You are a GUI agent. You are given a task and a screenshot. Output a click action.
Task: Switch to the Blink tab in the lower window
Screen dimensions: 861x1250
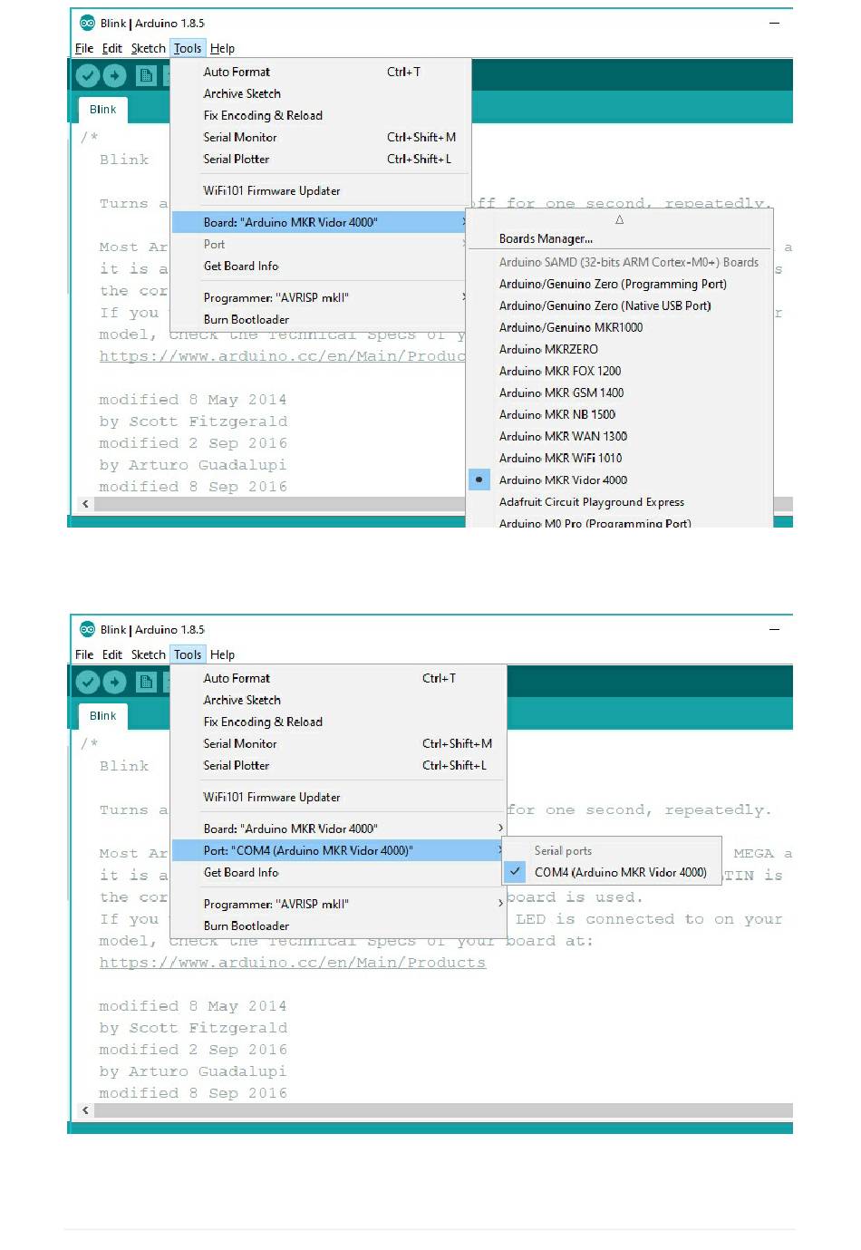(102, 716)
